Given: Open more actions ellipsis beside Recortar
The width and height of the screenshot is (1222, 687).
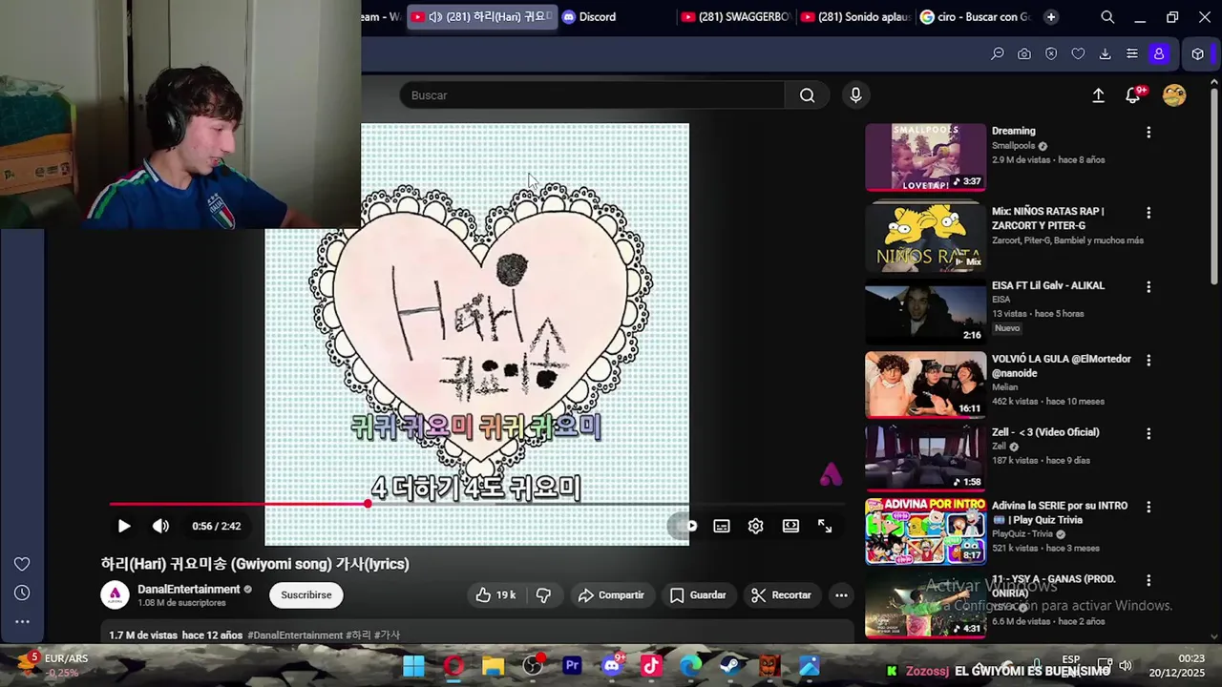Looking at the screenshot, I should coord(841,594).
